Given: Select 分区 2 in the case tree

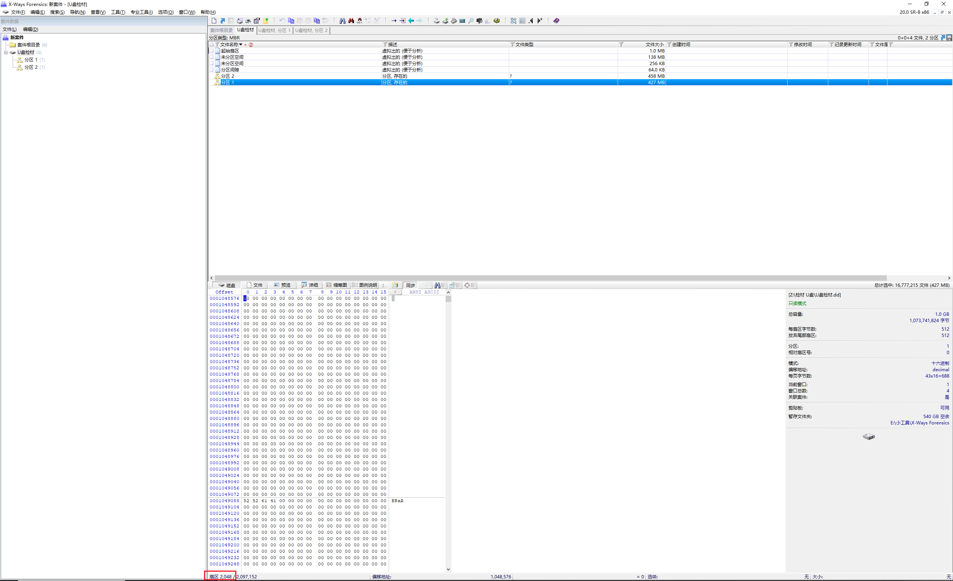Looking at the screenshot, I should coord(31,67).
